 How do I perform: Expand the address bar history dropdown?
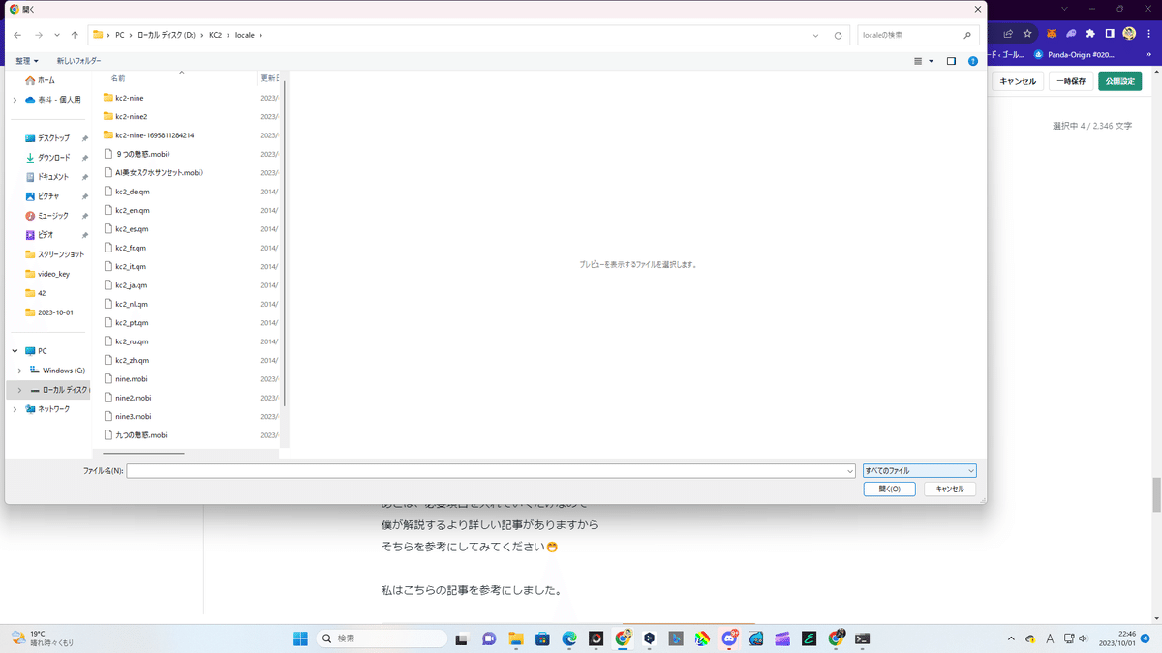coord(817,36)
